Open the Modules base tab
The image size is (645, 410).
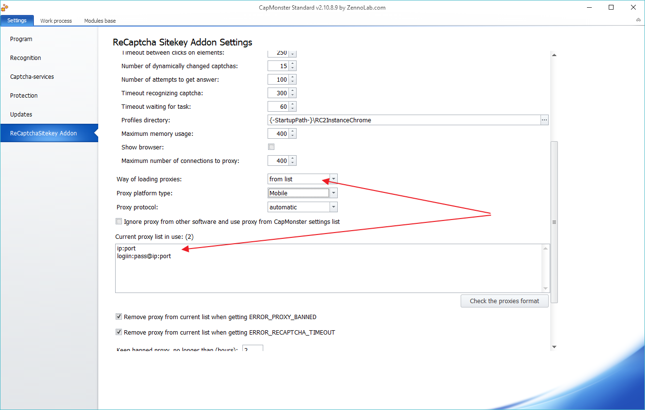tap(100, 21)
